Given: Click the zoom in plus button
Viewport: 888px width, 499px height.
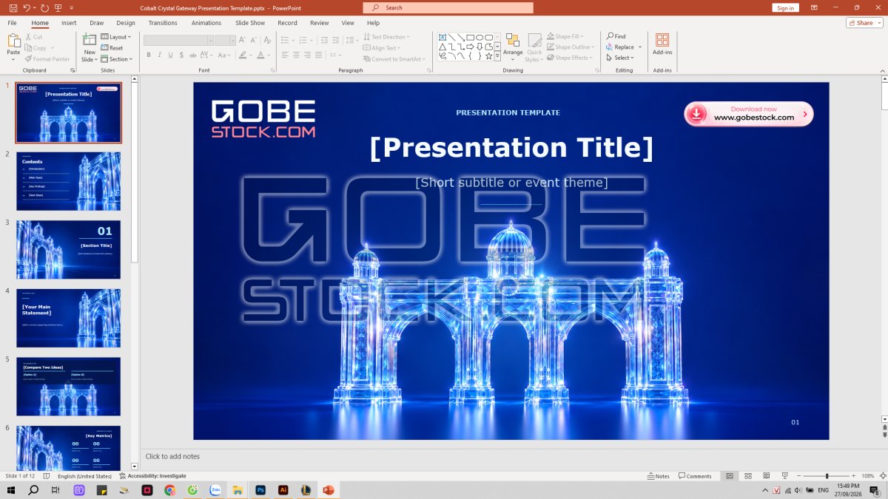Looking at the screenshot, I should [x=855, y=476].
